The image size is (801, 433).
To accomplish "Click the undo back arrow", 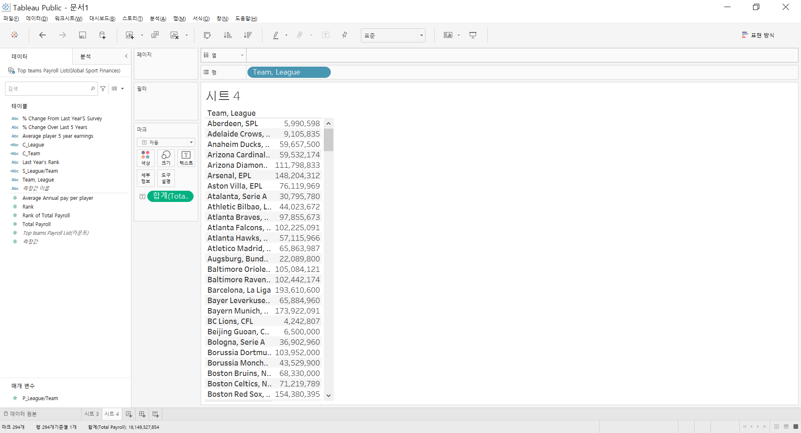I will pyautogui.click(x=42, y=35).
